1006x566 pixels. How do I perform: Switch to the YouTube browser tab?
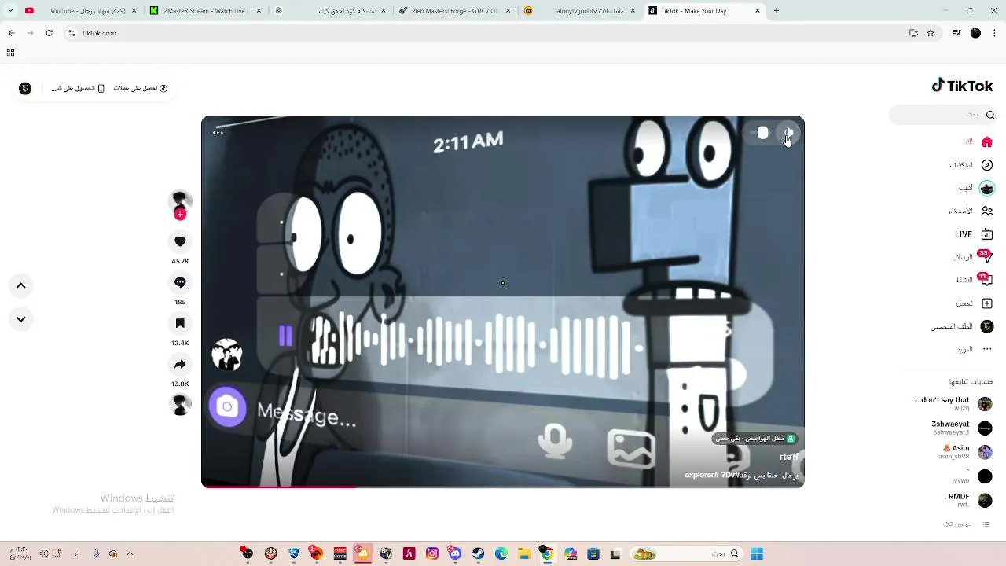point(80,11)
